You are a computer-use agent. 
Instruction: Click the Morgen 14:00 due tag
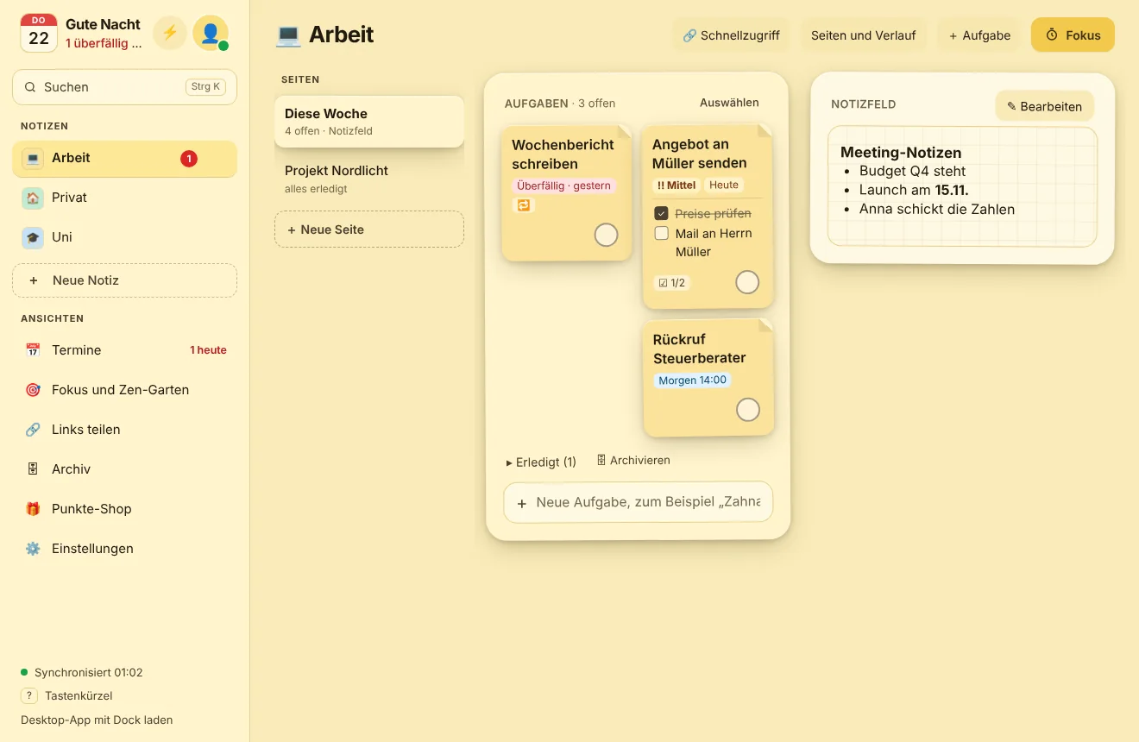[x=692, y=380]
